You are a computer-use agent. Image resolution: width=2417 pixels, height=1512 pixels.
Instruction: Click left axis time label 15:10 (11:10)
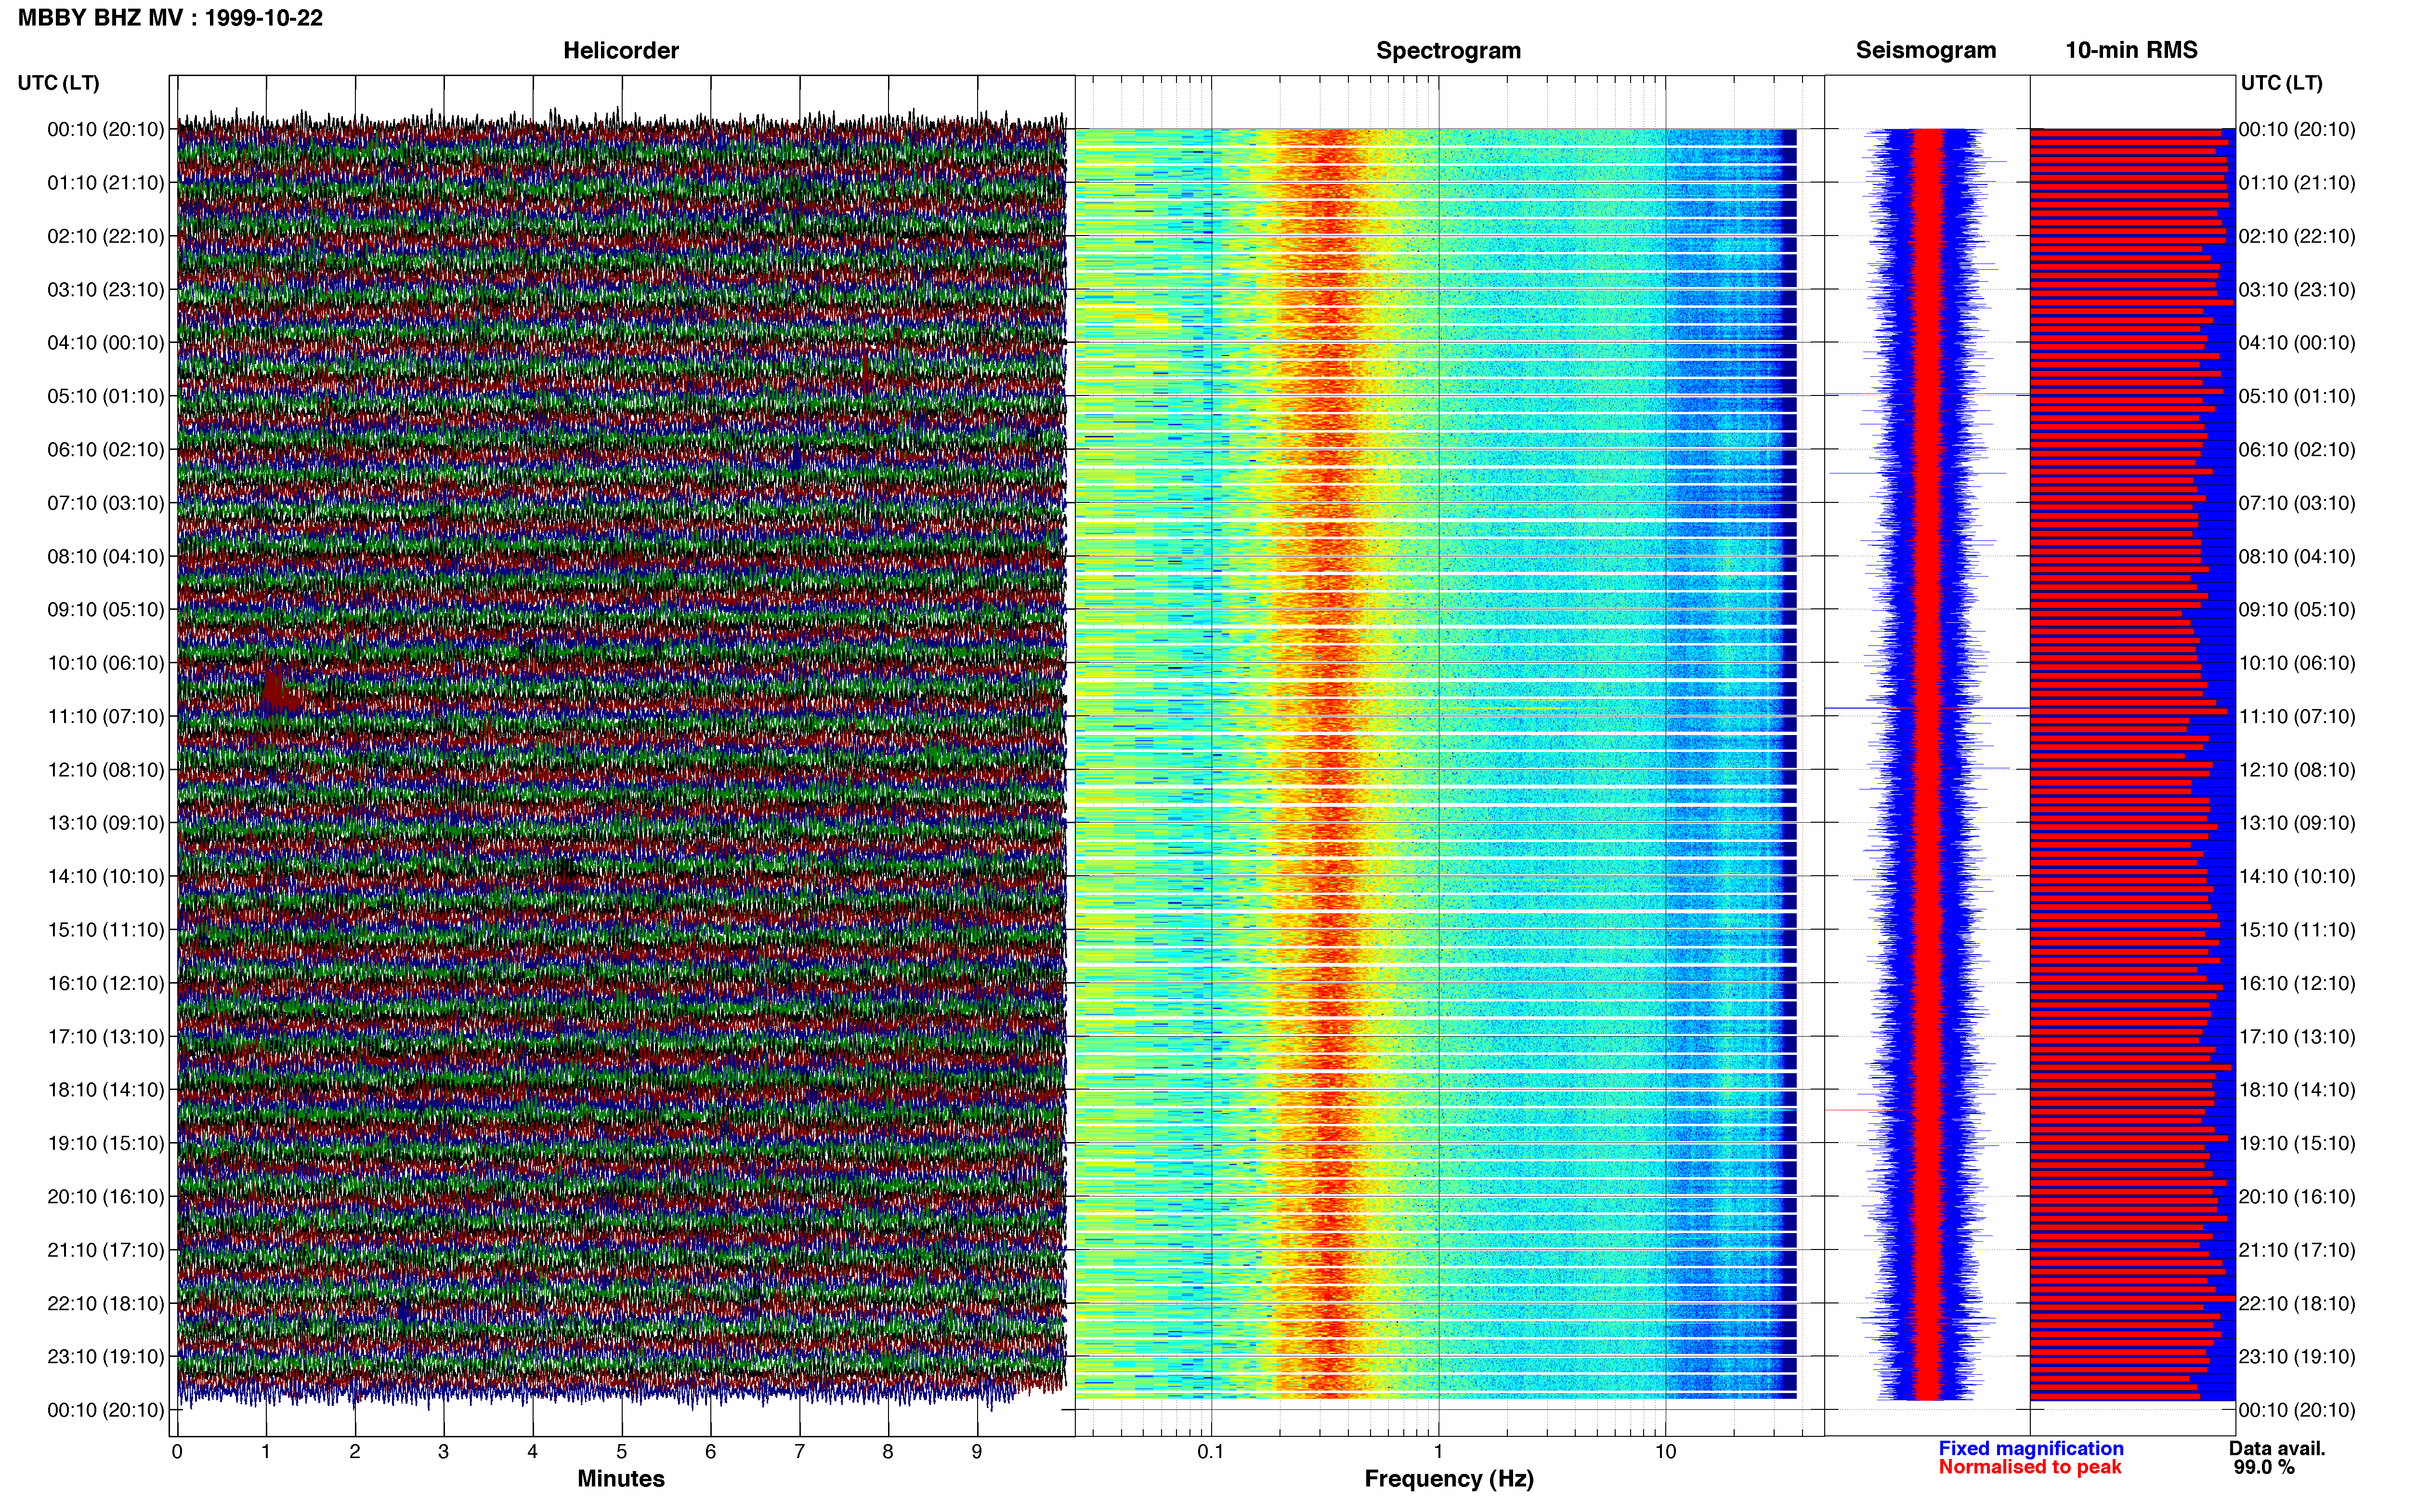point(106,930)
